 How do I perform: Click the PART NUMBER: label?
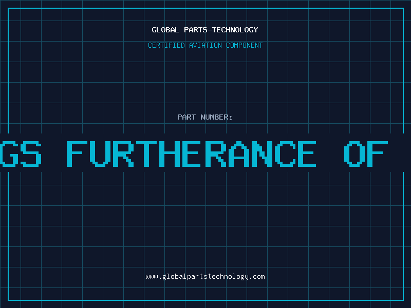[x=204, y=117]
